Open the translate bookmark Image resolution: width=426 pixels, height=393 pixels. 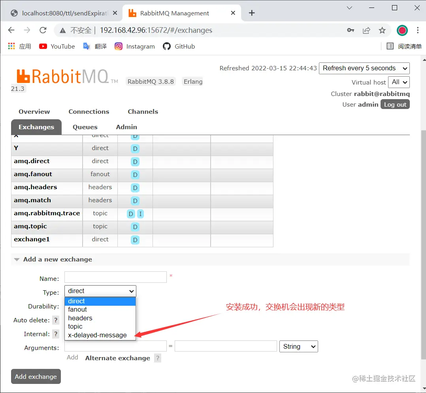tap(95, 47)
